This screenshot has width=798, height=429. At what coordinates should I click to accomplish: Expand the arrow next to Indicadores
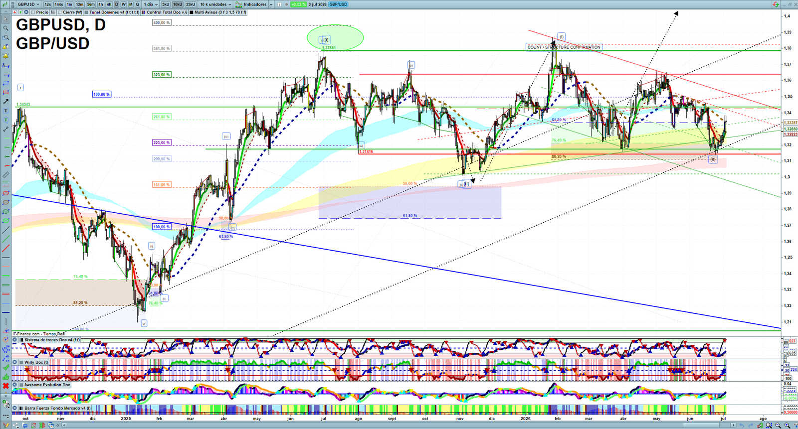pos(271,4)
